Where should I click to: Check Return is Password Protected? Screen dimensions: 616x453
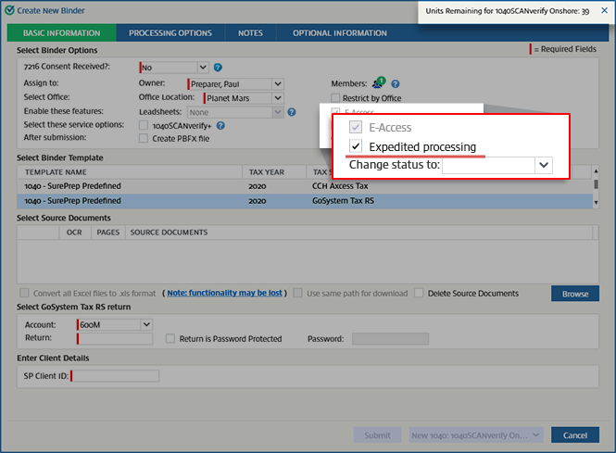170,339
